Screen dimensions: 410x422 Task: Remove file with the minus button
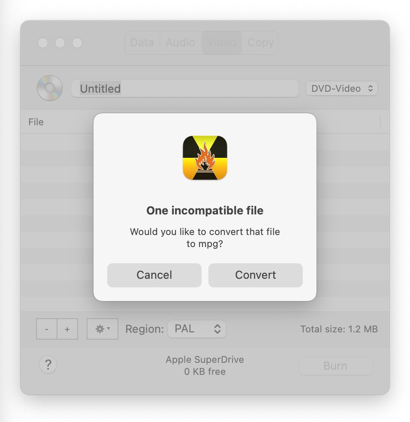pos(47,329)
